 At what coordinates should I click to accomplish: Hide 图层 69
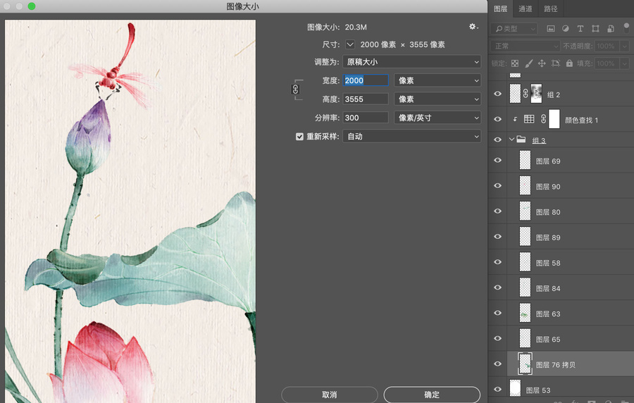coord(498,161)
